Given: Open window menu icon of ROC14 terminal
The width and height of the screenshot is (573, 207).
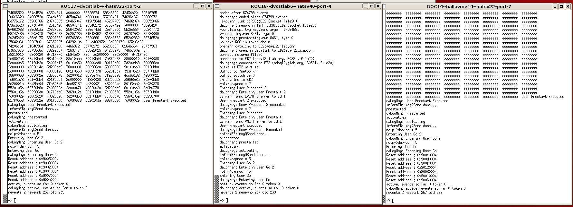Looking at the screenshot, I should [x=384, y=6].
